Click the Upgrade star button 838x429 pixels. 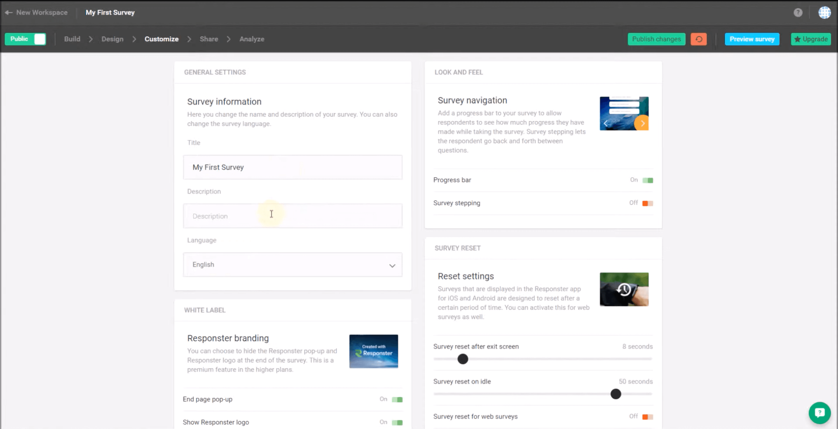(811, 39)
